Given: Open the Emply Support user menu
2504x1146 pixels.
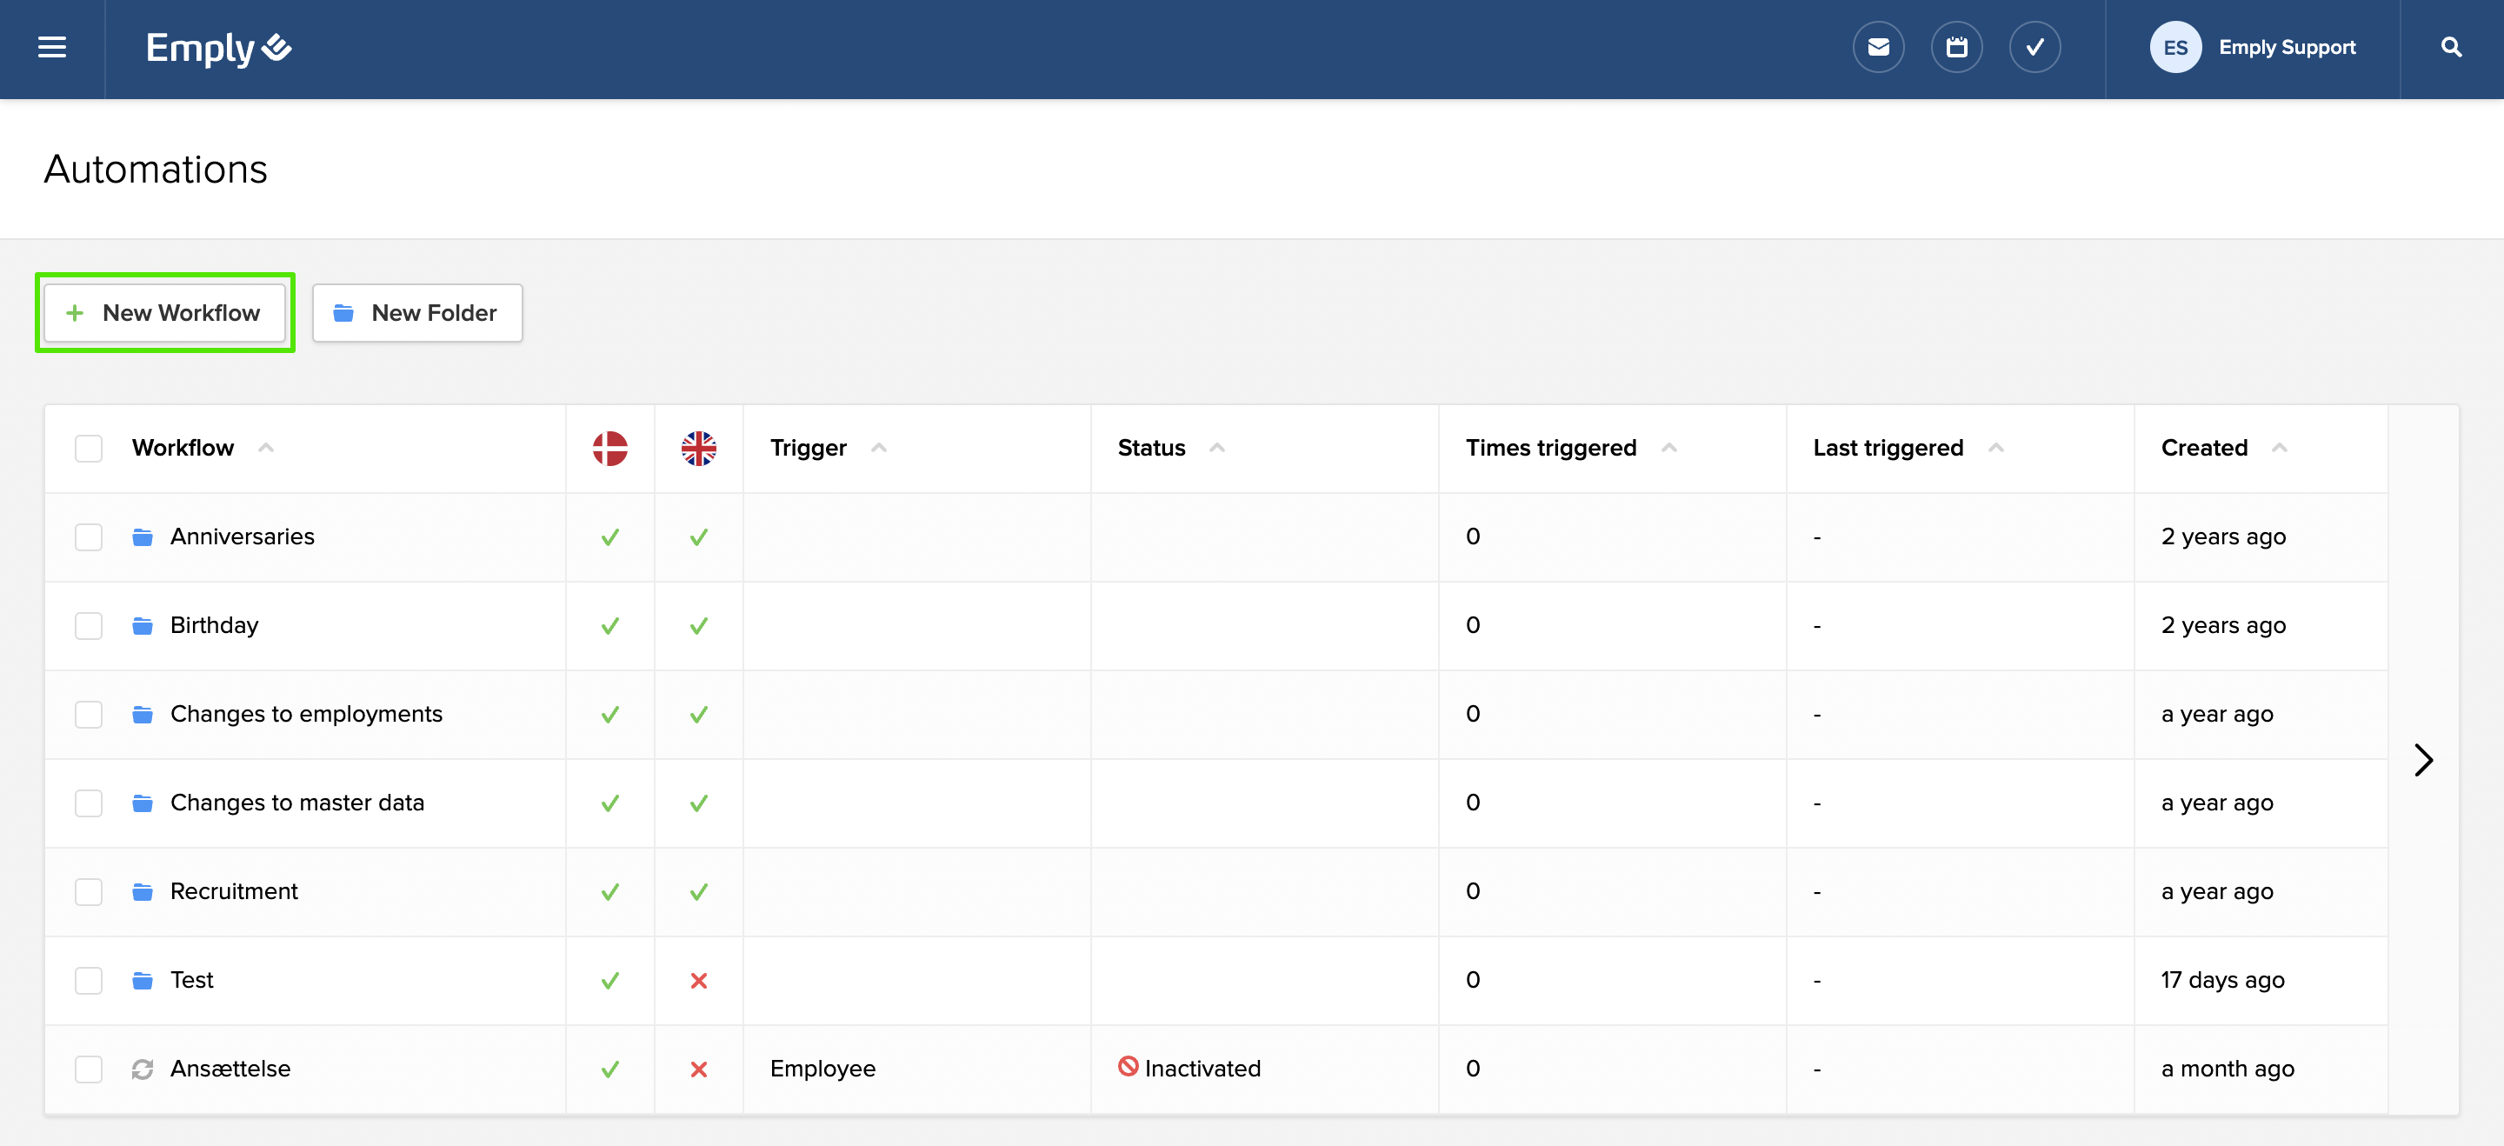Looking at the screenshot, I should (x=2287, y=48).
